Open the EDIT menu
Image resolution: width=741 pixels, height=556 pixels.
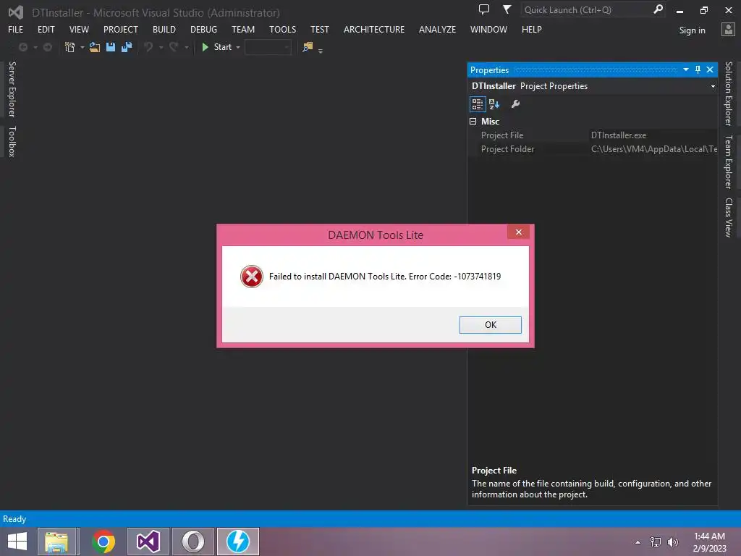pos(46,29)
